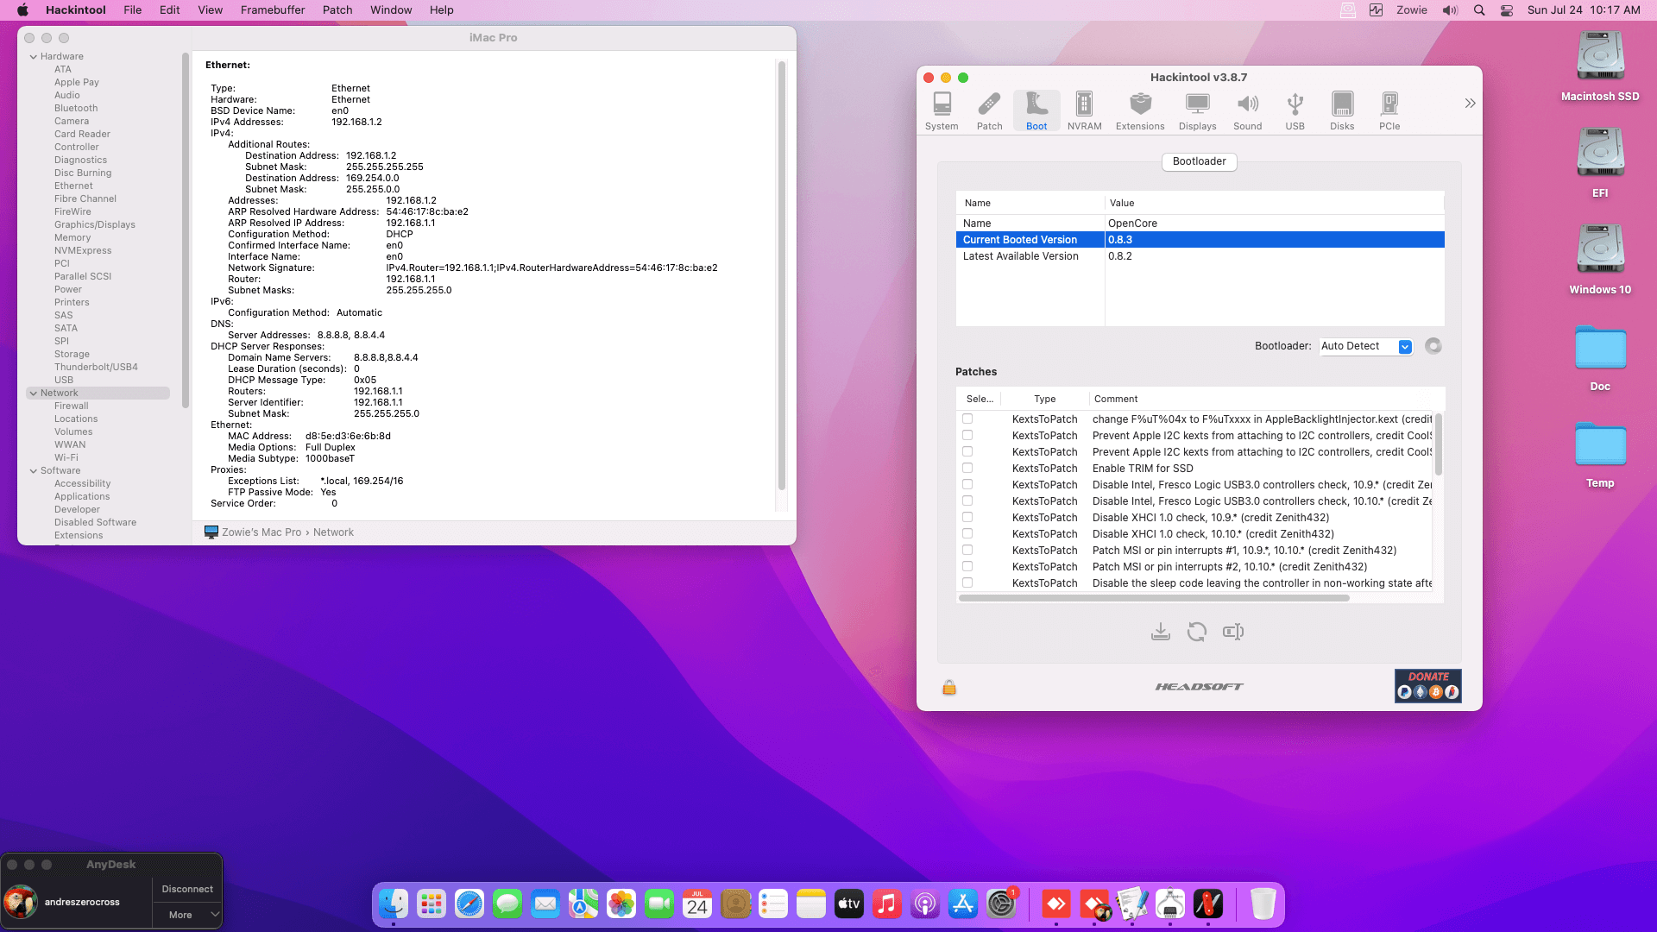Open the Sound toolbar tab
Viewport: 1657px width, 932px height.
1247,111
